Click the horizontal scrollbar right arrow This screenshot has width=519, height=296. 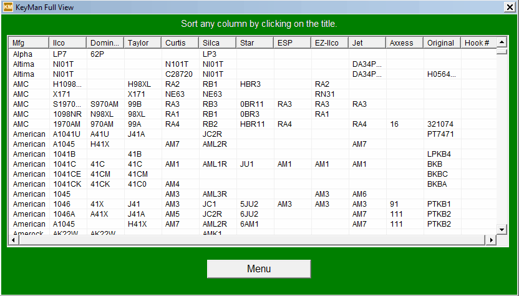coord(491,240)
